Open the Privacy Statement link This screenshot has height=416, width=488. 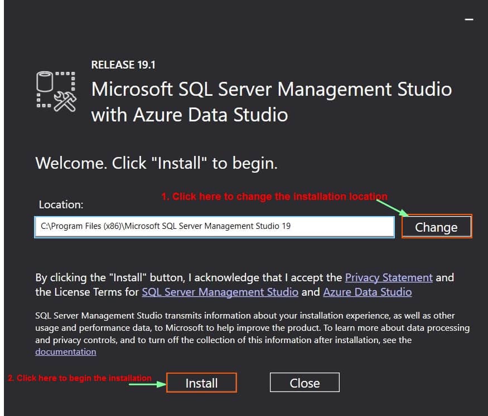389,277
